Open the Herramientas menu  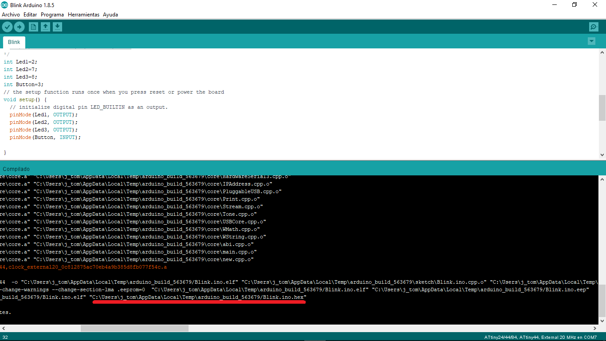(x=83, y=15)
